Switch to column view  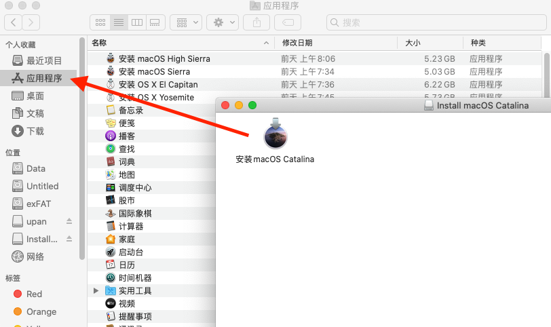click(x=137, y=22)
